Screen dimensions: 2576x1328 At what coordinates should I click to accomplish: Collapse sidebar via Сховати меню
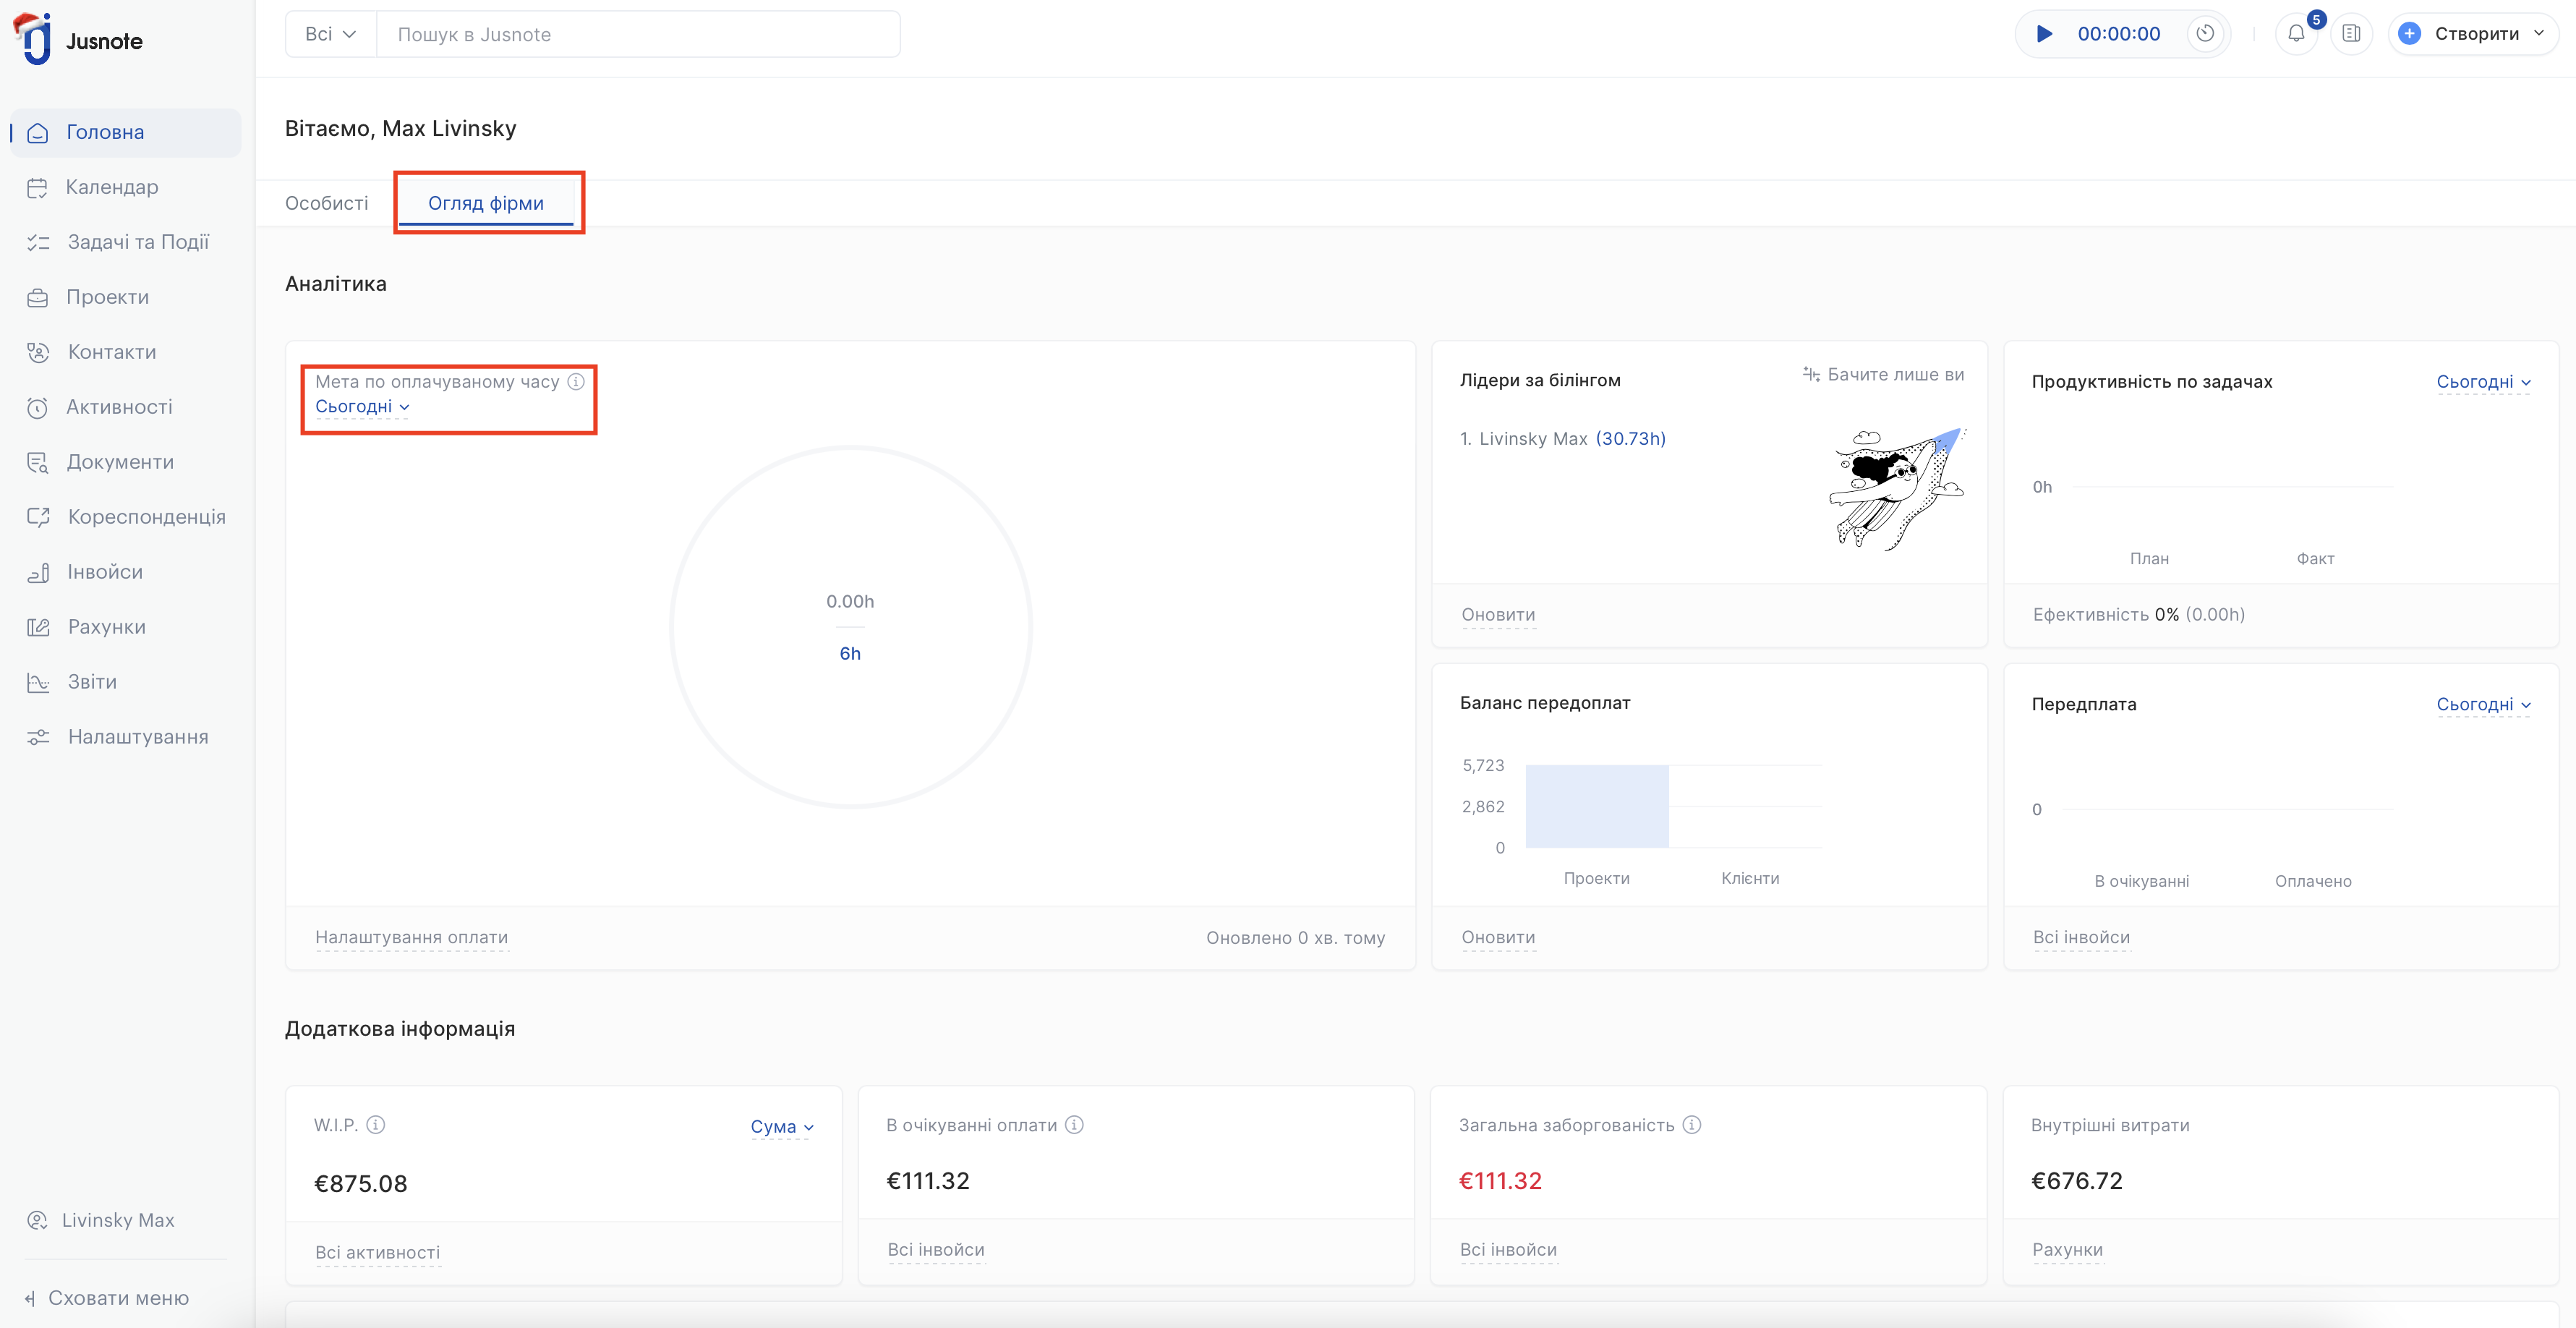[107, 1298]
